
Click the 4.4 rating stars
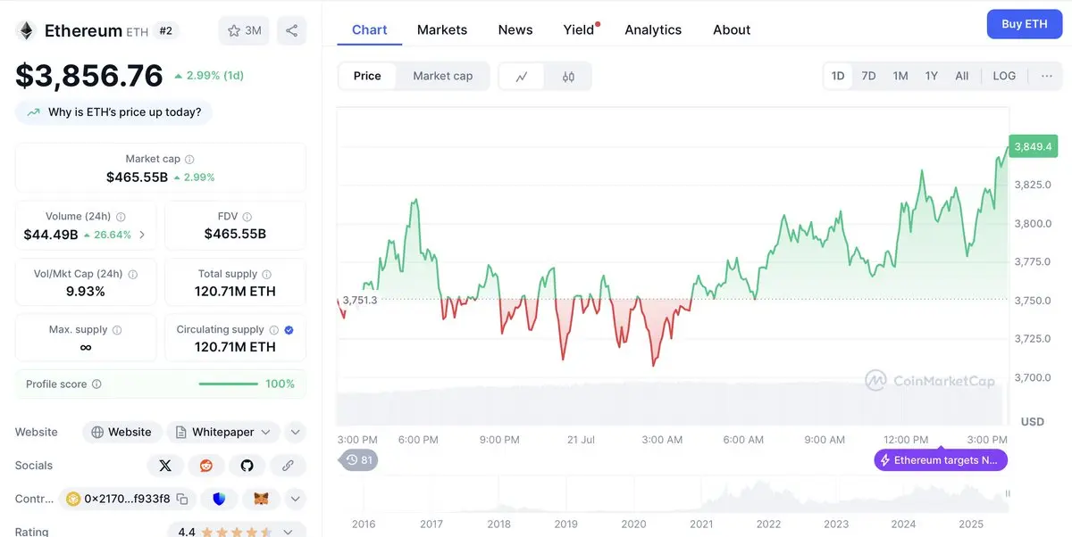pyautogui.click(x=237, y=532)
